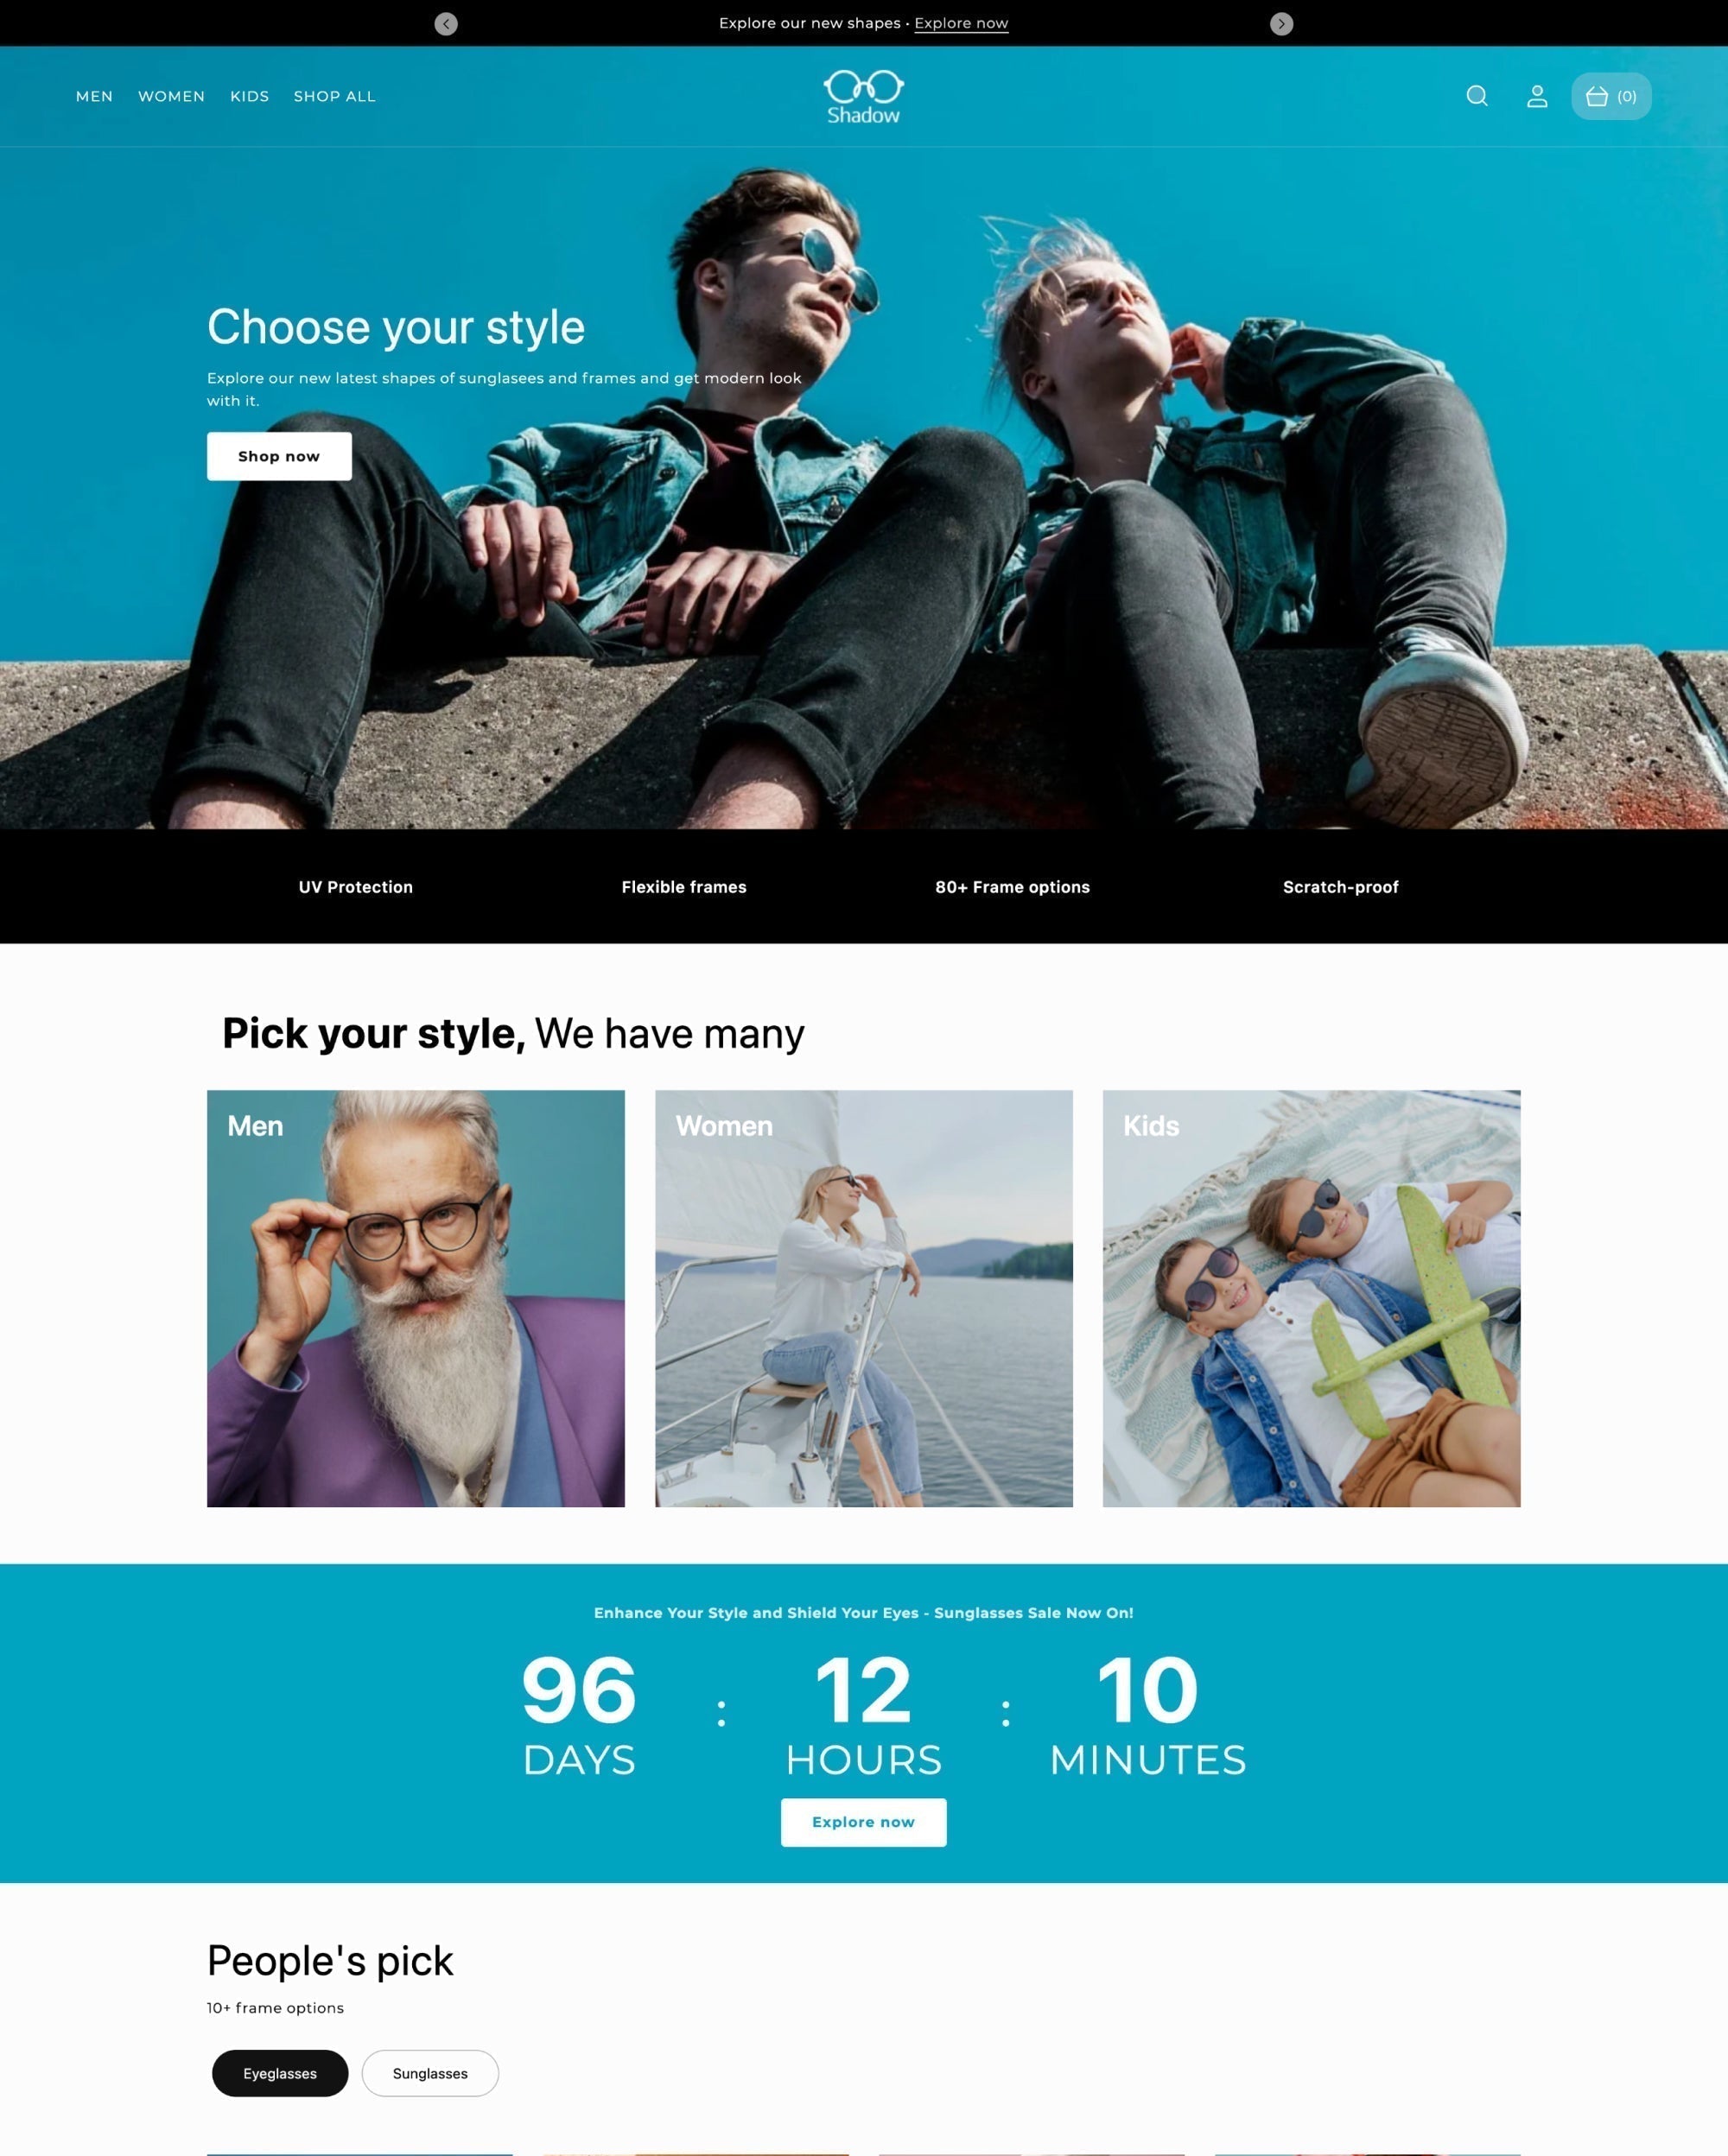The image size is (1728, 2156).
Task: Open the search icon
Action: point(1476,95)
